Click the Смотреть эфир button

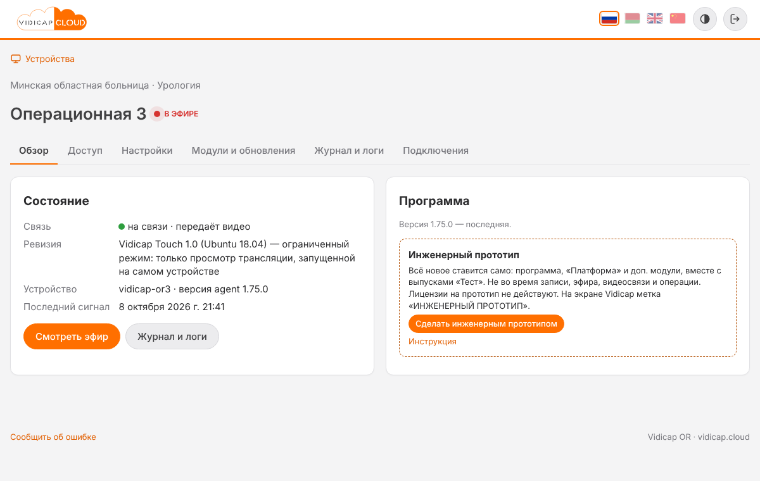pyautogui.click(x=72, y=337)
